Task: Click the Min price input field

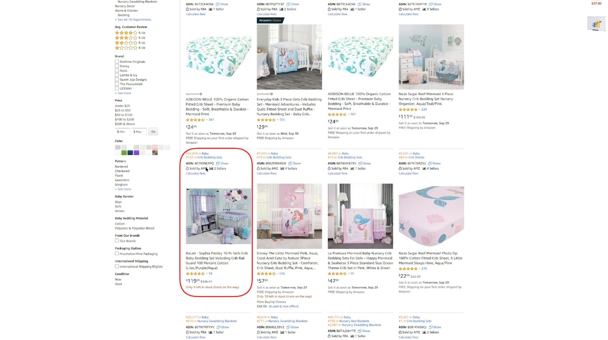Action: pos(122,131)
